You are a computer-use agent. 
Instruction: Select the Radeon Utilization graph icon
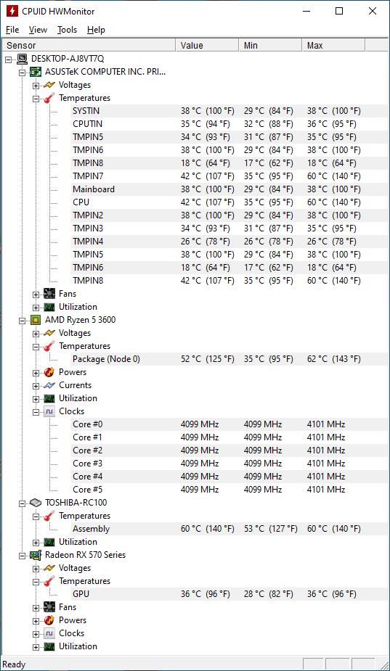[49, 646]
